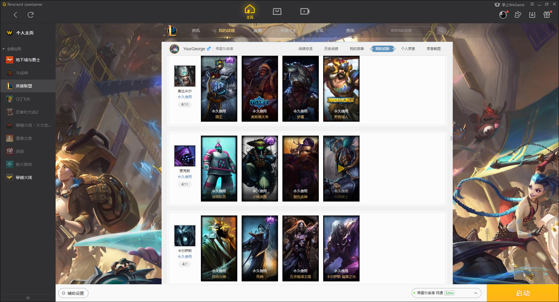The width and height of the screenshot is (559, 302).
Task: Go back with the left arrow button
Action: point(15,15)
